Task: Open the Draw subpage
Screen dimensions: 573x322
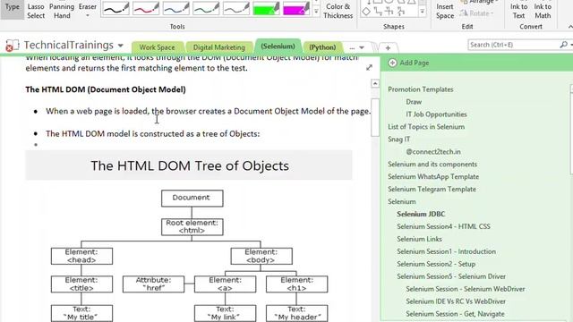Action: point(414,102)
